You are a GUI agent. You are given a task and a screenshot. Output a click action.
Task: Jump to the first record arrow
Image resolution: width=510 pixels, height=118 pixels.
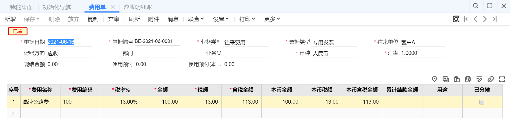[x=466, y=19]
